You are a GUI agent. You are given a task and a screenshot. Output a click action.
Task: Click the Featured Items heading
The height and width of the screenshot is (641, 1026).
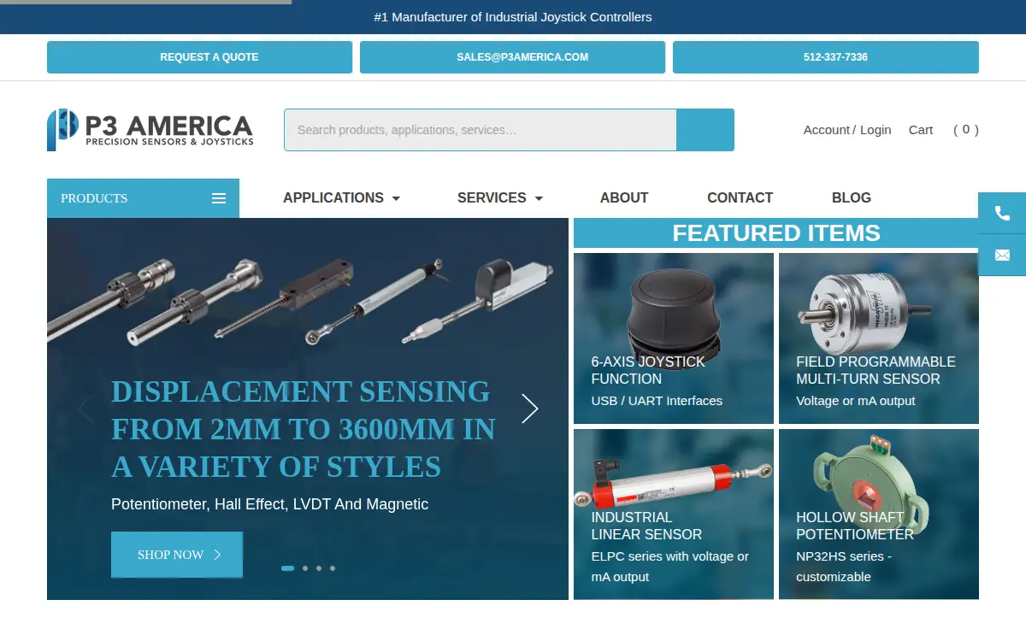[776, 233]
